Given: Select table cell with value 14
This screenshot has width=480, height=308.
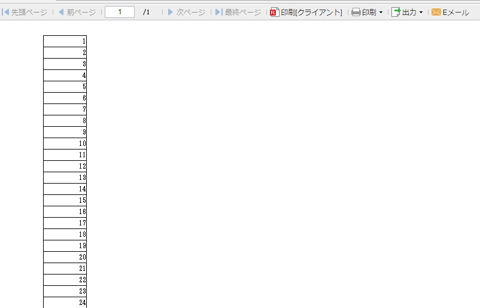Looking at the screenshot, I should 65,189.
